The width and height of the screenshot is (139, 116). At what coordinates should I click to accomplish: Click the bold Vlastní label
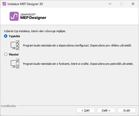click(x=14, y=54)
